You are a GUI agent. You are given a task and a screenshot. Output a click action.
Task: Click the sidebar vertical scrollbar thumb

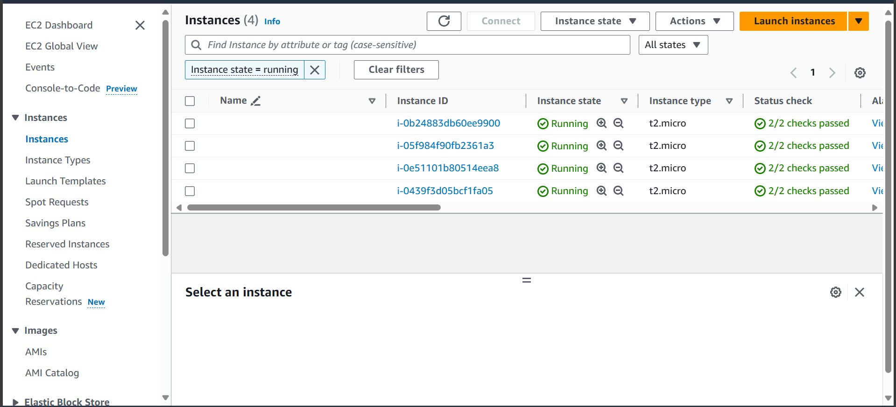[165, 138]
